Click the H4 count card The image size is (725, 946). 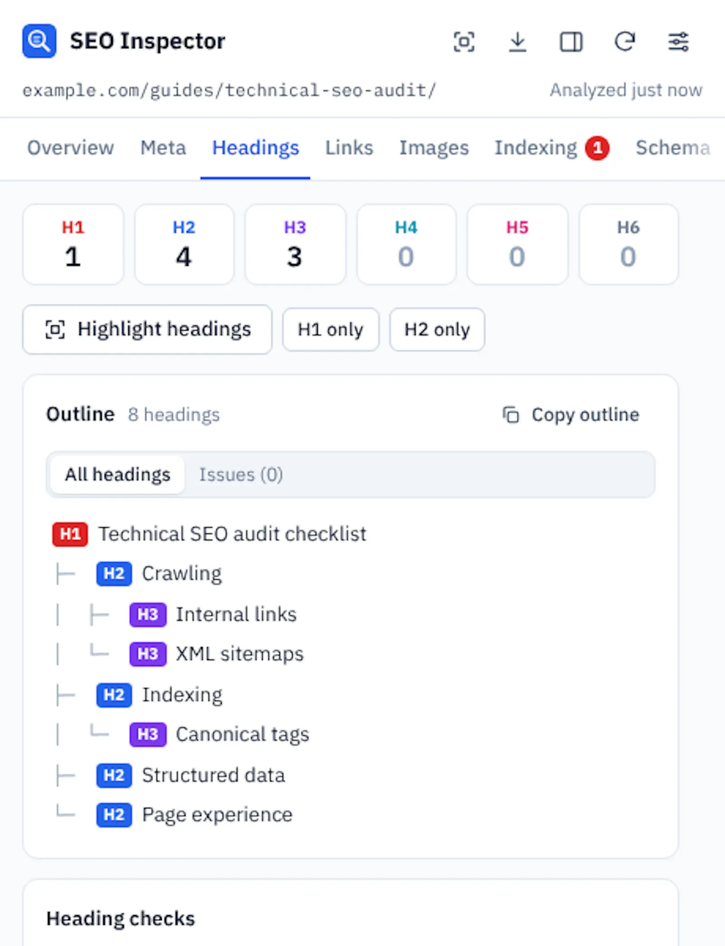click(x=406, y=244)
